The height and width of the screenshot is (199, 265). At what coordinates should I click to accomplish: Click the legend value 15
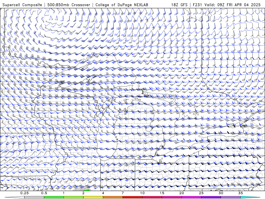(162, 193)
